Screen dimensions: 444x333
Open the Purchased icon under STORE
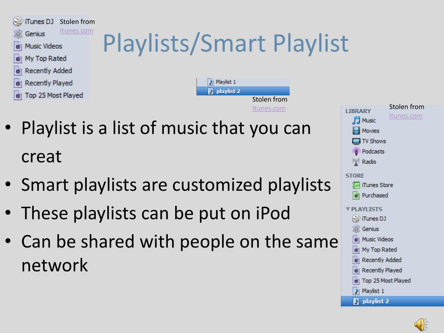click(x=356, y=196)
